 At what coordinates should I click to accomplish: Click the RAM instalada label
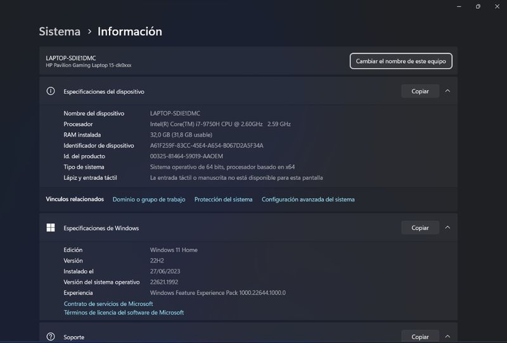coord(82,135)
